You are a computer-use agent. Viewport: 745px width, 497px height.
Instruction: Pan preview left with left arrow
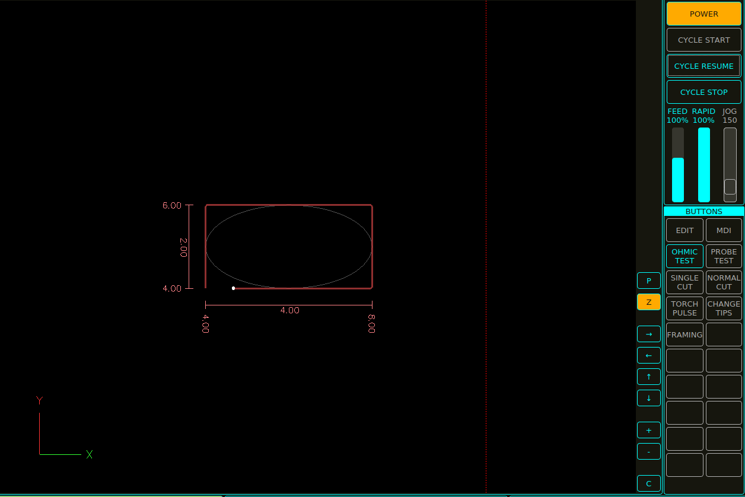point(649,355)
